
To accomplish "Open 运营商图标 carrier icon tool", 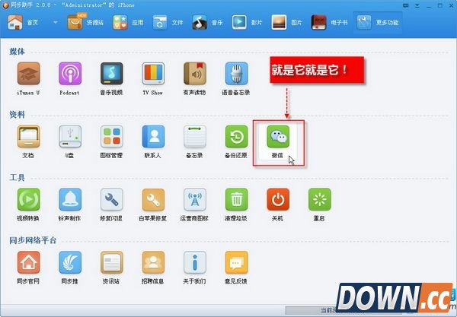I will coord(195,199).
